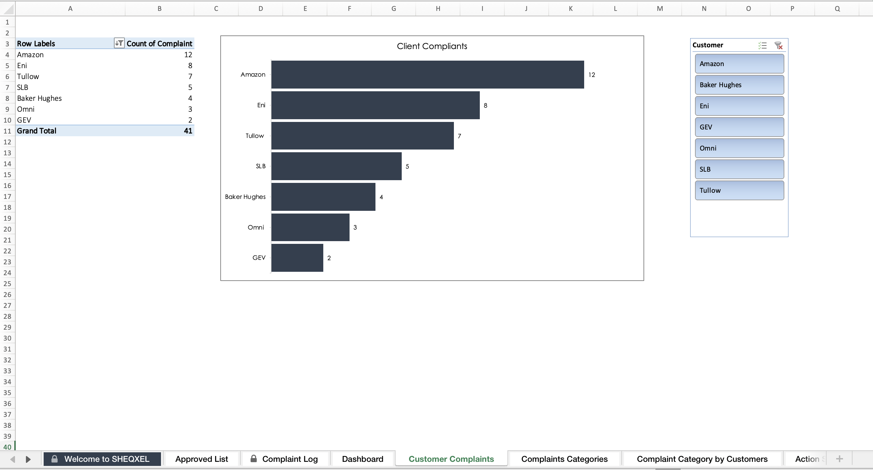This screenshot has height=470, width=873.
Task: Select the Tullow bar in chart
Action: (362, 136)
